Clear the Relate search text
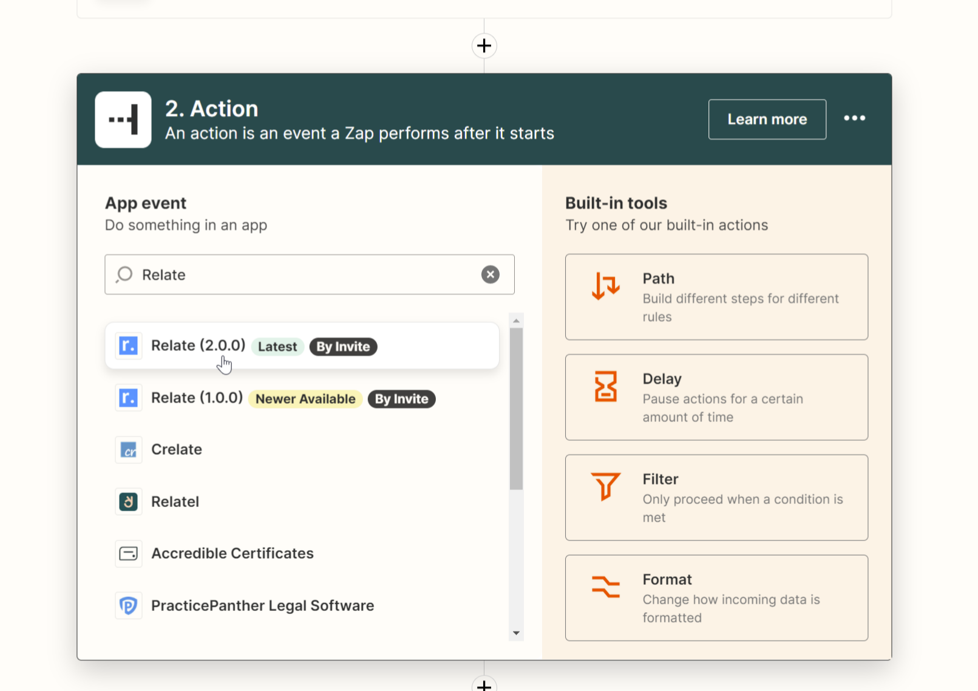This screenshot has width=978, height=691. (490, 274)
